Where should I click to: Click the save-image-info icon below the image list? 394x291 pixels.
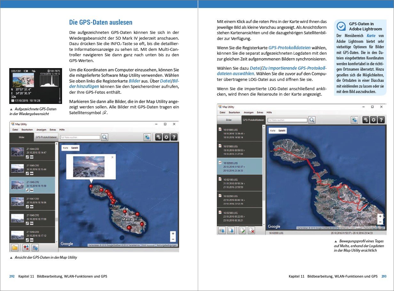coord(35,248)
